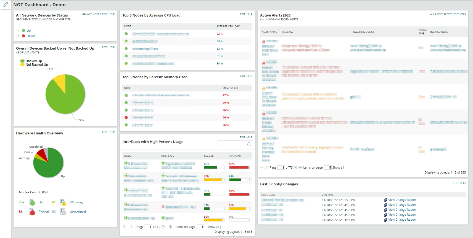Open View Change Report for 12:05:25 PM entry

tap(402, 200)
